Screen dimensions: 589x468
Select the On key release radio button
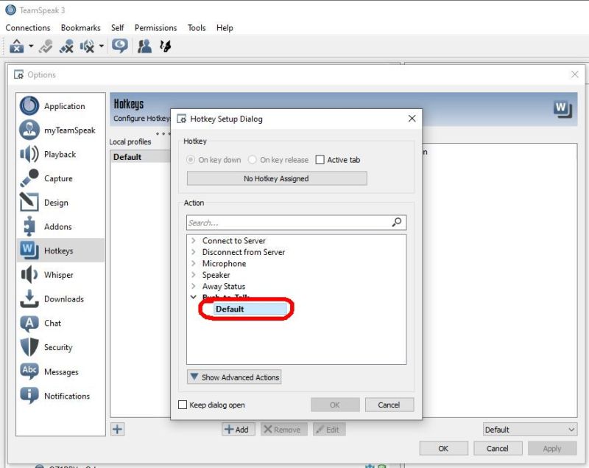click(253, 160)
